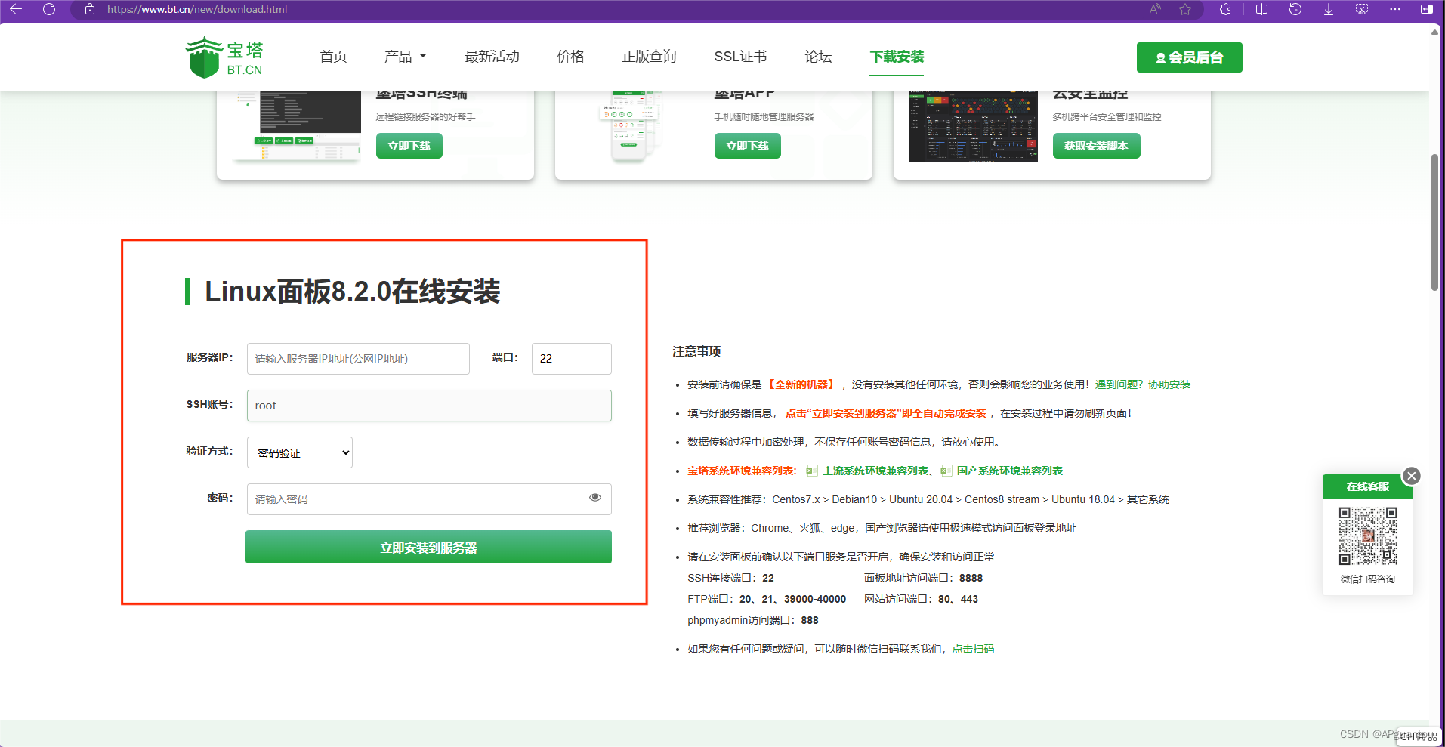Open SSL证书 navigation item
The image size is (1445, 747).
pos(740,57)
